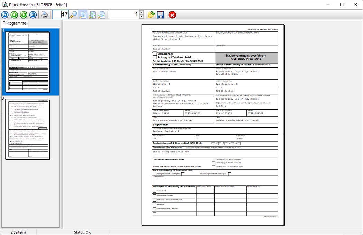Screen dimensions: 363x235
Task: Increase page number with spinner up arrow
Action: click(142, 12)
